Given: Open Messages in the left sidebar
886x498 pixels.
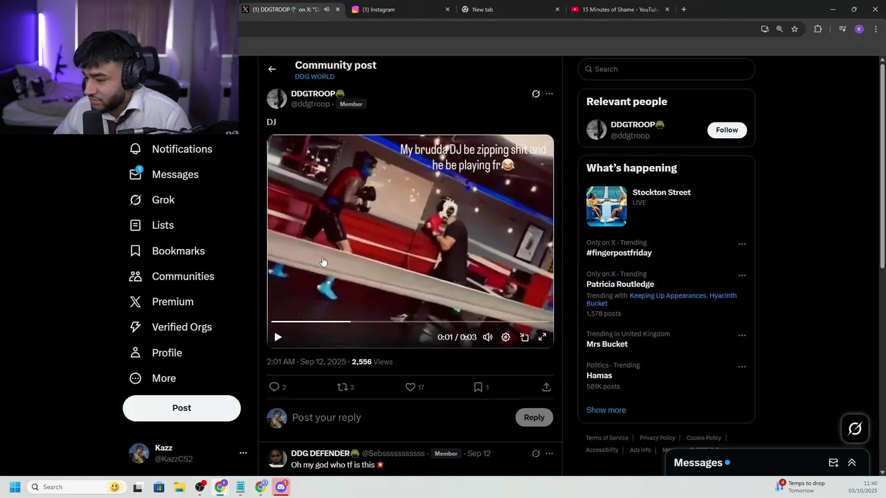Looking at the screenshot, I should pos(164,175).
